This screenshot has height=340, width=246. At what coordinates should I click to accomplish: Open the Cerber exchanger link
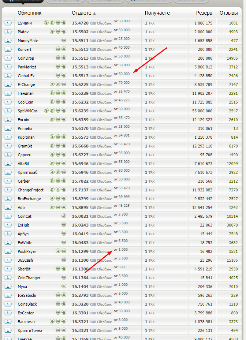pos(24,181)
